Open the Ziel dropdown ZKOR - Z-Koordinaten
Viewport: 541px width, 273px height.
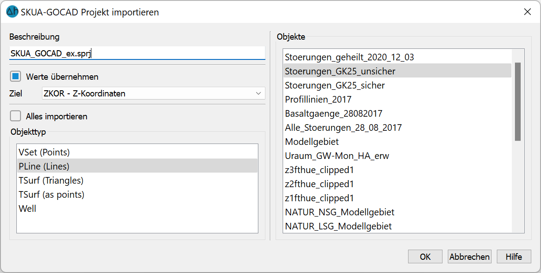tap(153, 93)
